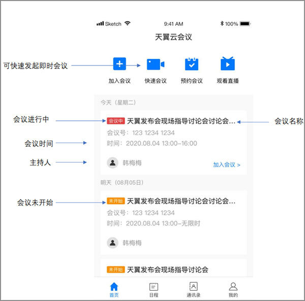Select the orange 未开始 badge under tomorrow
Image resolution: width=305 pixels, height=301 pixels.
115,201
